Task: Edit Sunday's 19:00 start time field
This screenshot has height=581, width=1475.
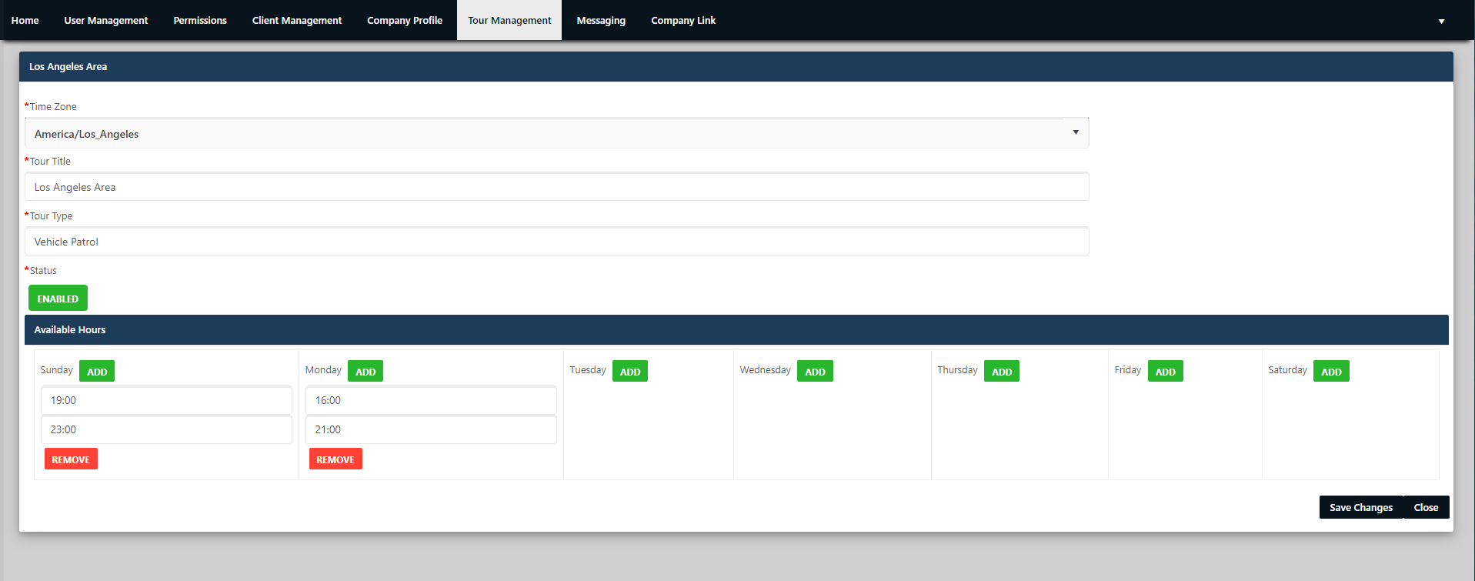Action: [x=166, y=400]
